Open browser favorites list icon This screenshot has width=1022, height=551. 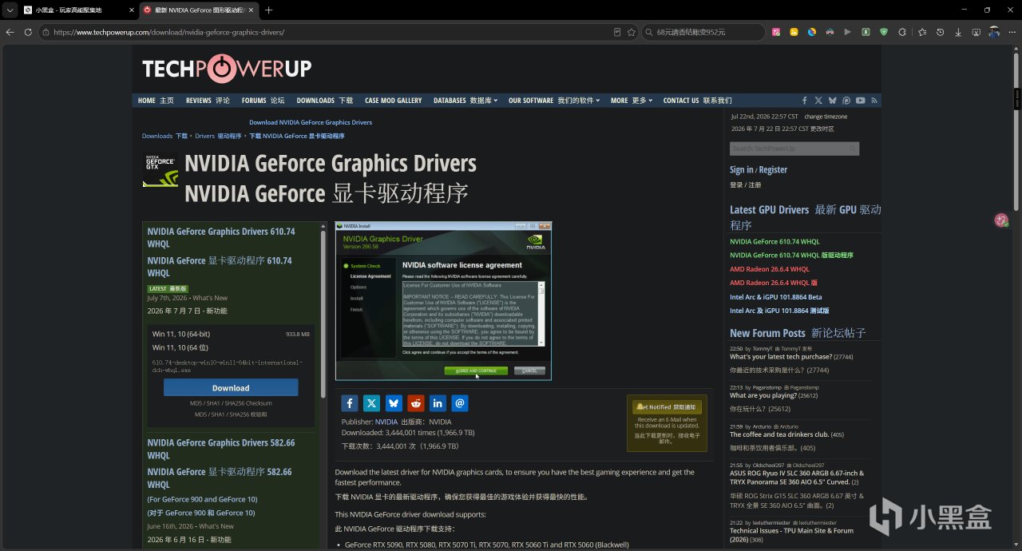[x=922, y=32]
